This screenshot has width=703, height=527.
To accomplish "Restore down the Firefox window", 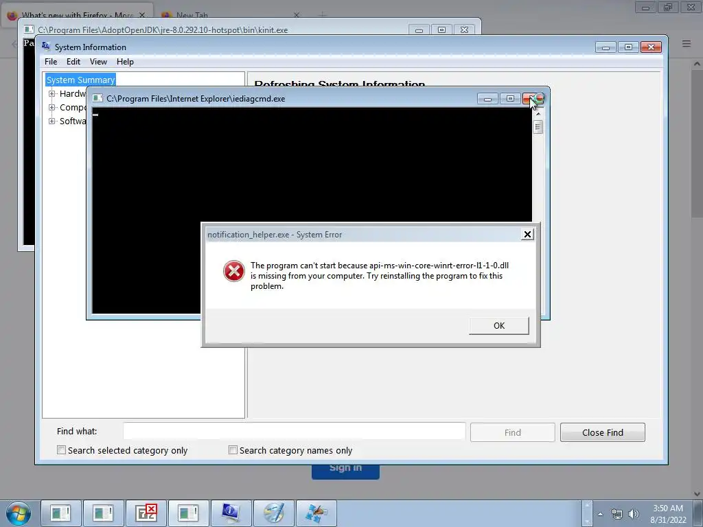I will (668, 7).
